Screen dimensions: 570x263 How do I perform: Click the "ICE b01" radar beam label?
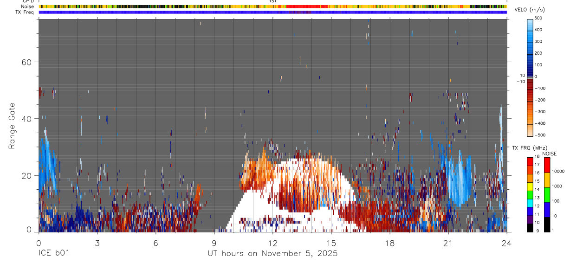53,253
